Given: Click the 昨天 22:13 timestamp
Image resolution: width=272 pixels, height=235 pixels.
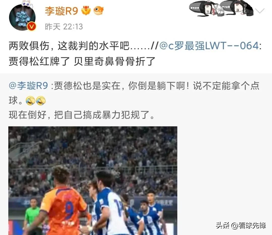Looking at the screenshot, I should pos(64,27).
